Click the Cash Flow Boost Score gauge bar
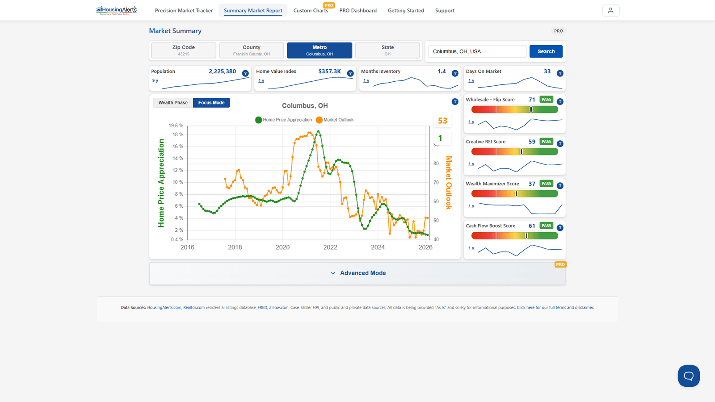 (515, 235)
